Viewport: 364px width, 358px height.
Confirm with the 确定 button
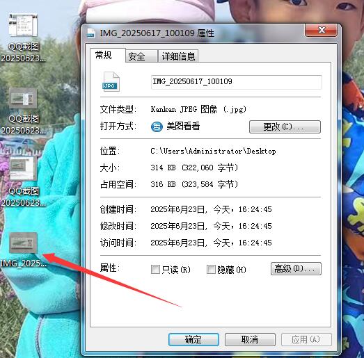(x=193, y=340)
